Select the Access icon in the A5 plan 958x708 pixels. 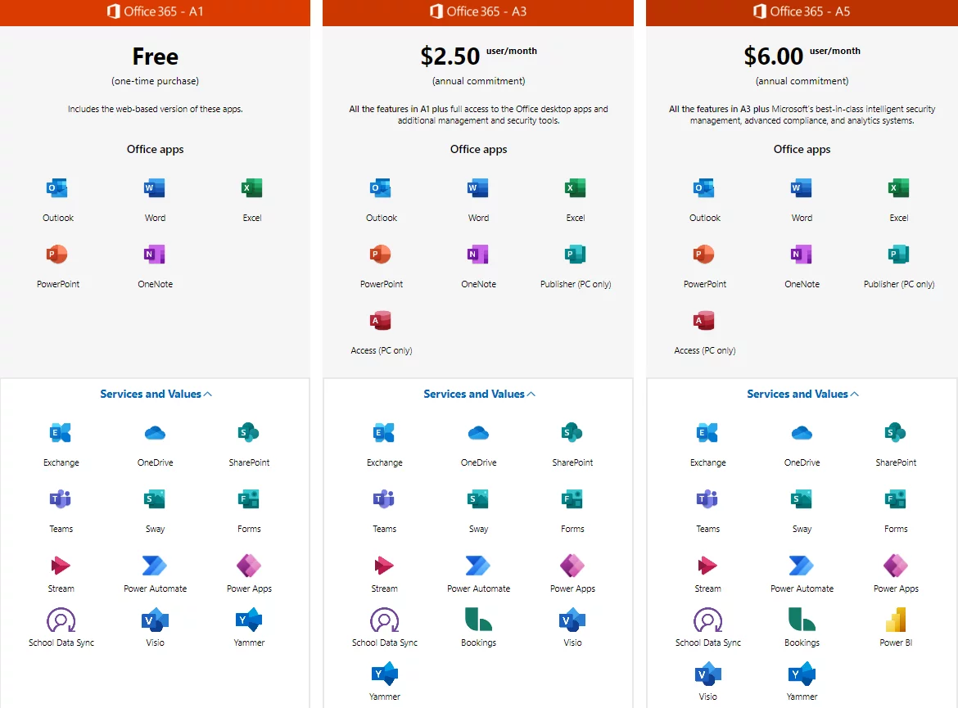704,321
